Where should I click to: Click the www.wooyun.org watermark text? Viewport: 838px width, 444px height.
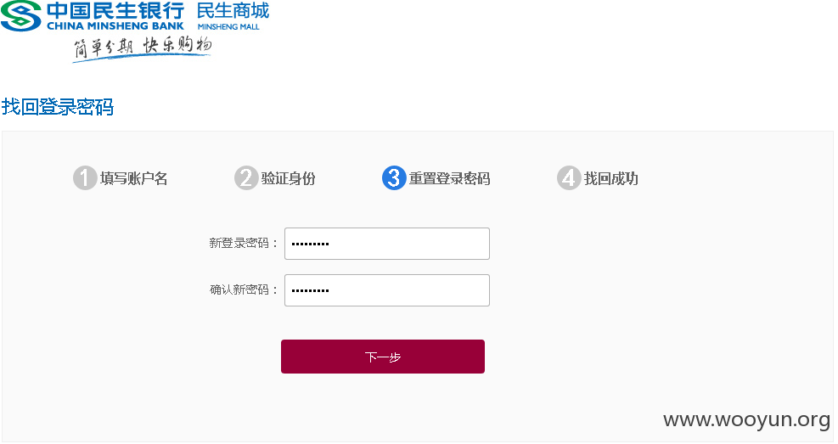(x=746, y=420)
